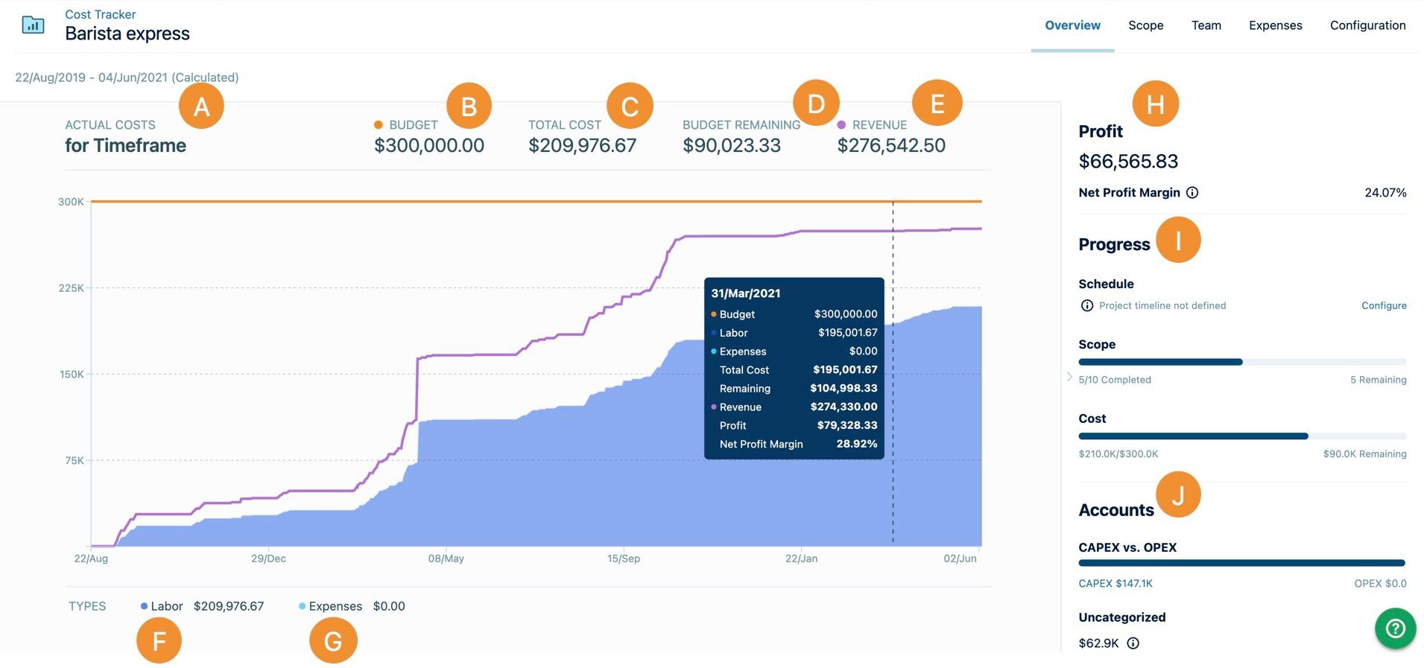Viewport: 1424px width, 668px height.
Task: Switch to the Scope tab
Action: tap(1145, 25)
